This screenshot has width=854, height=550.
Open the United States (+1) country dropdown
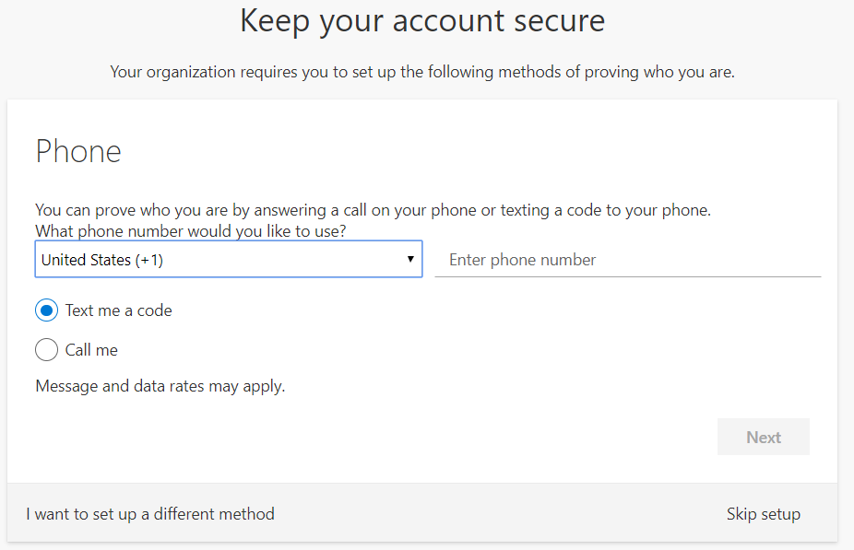pyautogui.click(x=228, y=260)
